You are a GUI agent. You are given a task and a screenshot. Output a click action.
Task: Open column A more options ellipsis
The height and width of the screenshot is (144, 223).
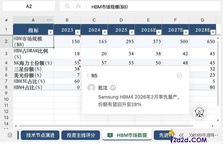(49, 20)
